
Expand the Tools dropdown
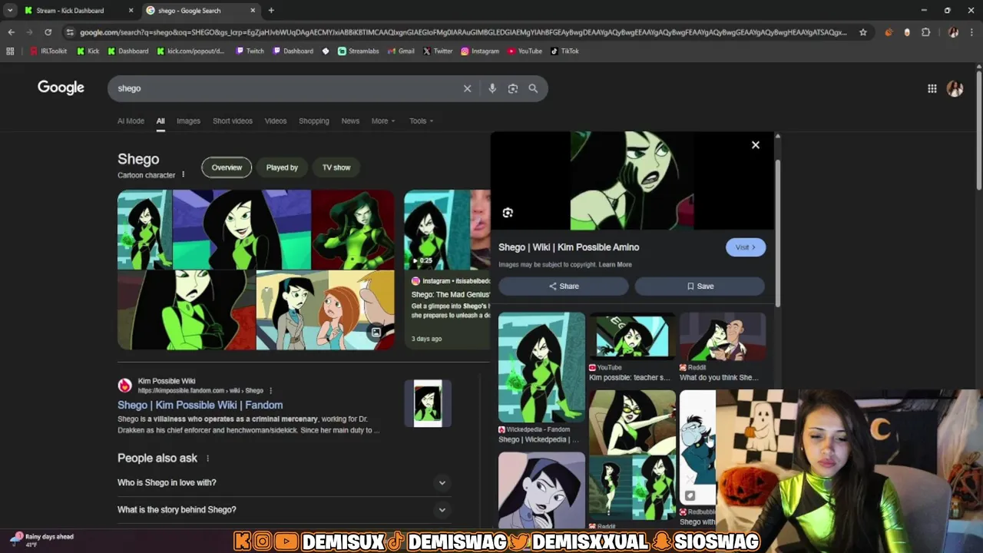point(422,121)
